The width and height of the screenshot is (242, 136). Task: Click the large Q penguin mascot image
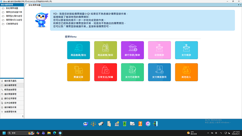[41, 20]
